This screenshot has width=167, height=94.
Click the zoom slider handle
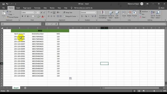tap(154, 91)
